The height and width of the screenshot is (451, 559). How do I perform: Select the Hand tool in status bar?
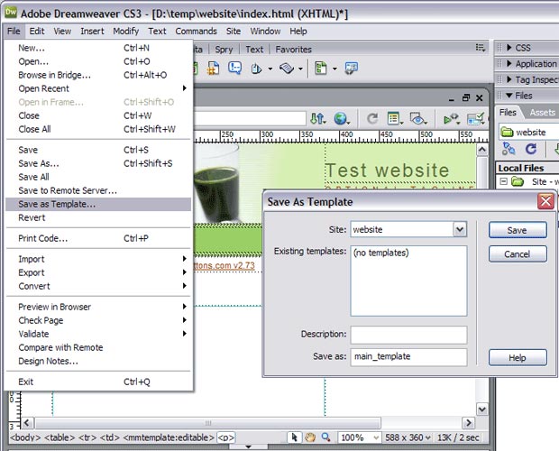(x=310, y=437)
